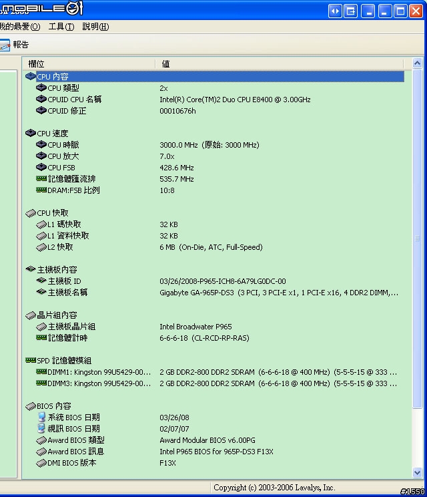Click the 記憶體計時 memory icon
The image size is (427, 497).
click(41, 338)
